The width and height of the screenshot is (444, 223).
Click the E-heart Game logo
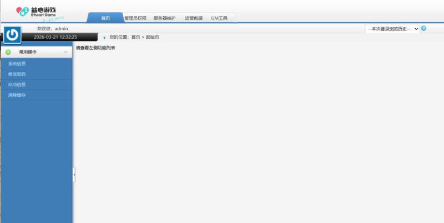(40, 12)
